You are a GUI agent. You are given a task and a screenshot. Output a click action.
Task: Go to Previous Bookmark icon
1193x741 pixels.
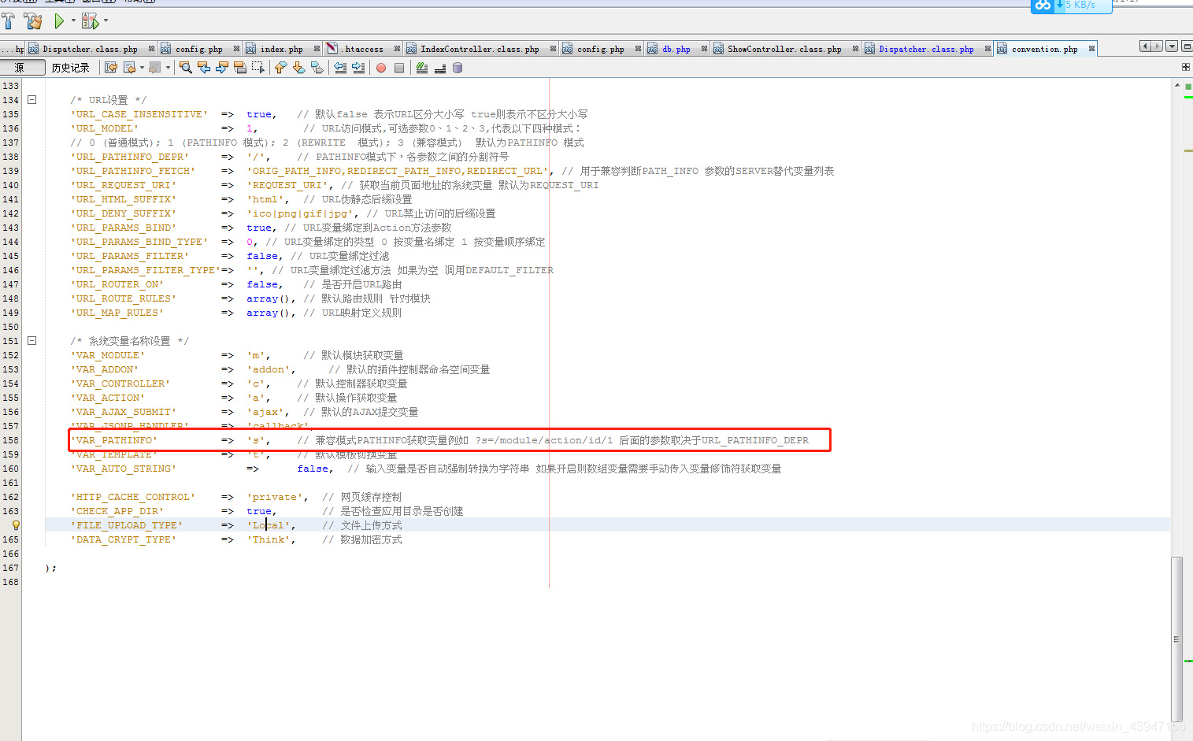click(280, 68)
